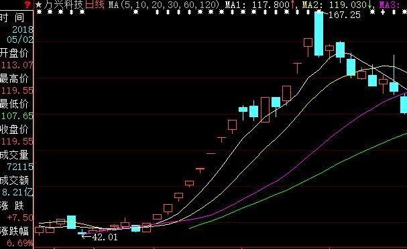Click the 收盘价 label
Viewport: 407px width, 249px height.
tap(14, 129)
